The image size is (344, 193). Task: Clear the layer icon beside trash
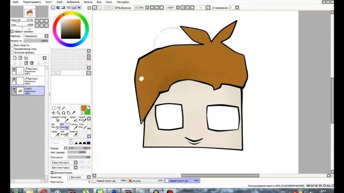tap(26, 63)
